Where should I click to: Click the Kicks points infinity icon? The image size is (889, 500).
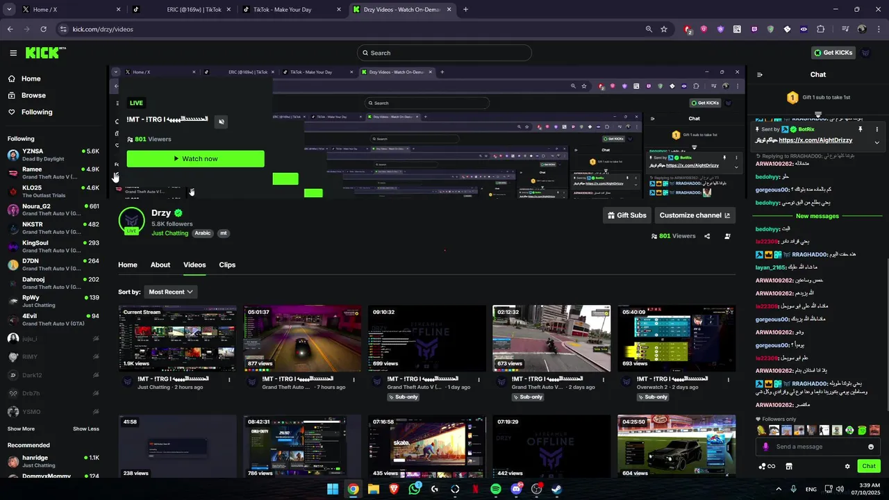pyautogui.click(x=767, y=466)
